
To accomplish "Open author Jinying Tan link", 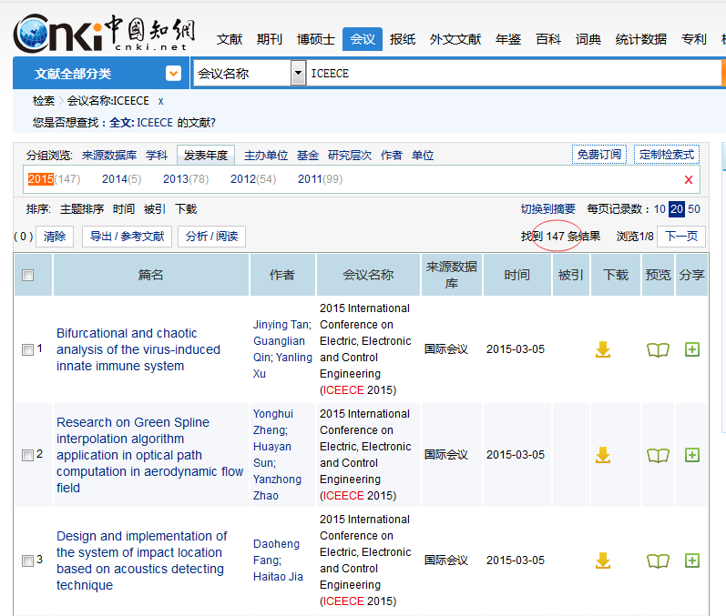I will 282,325.
